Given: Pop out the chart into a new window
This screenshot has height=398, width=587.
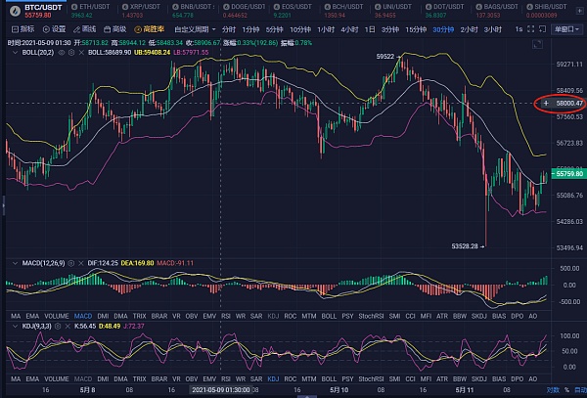Looking at the screenshot, I should pos(542,29).
